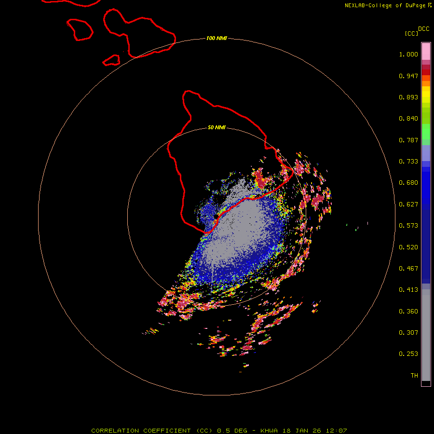Click the Correlation Coefficient caption at bottom

[x=219, y=431]
